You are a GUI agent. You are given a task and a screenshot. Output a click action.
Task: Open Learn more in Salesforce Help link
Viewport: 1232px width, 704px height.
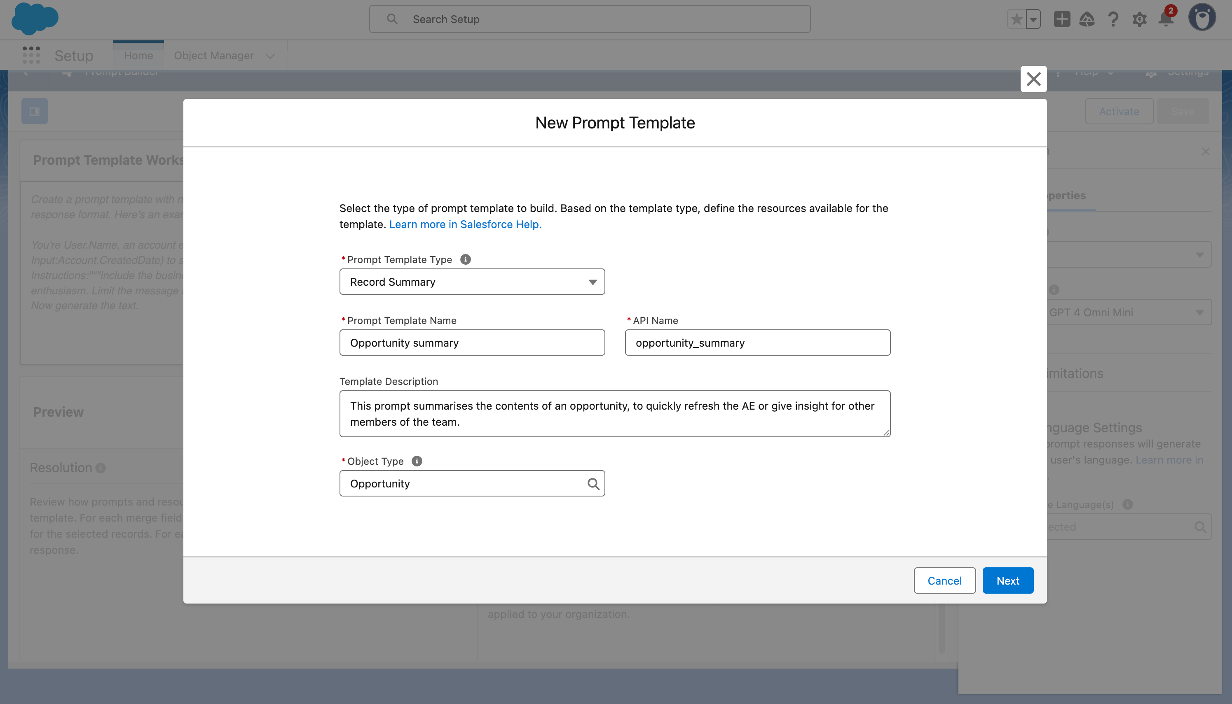[464, 224]
